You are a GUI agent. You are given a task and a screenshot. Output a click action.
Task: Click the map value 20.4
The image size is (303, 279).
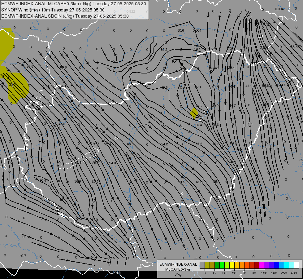tap(198, 125)
